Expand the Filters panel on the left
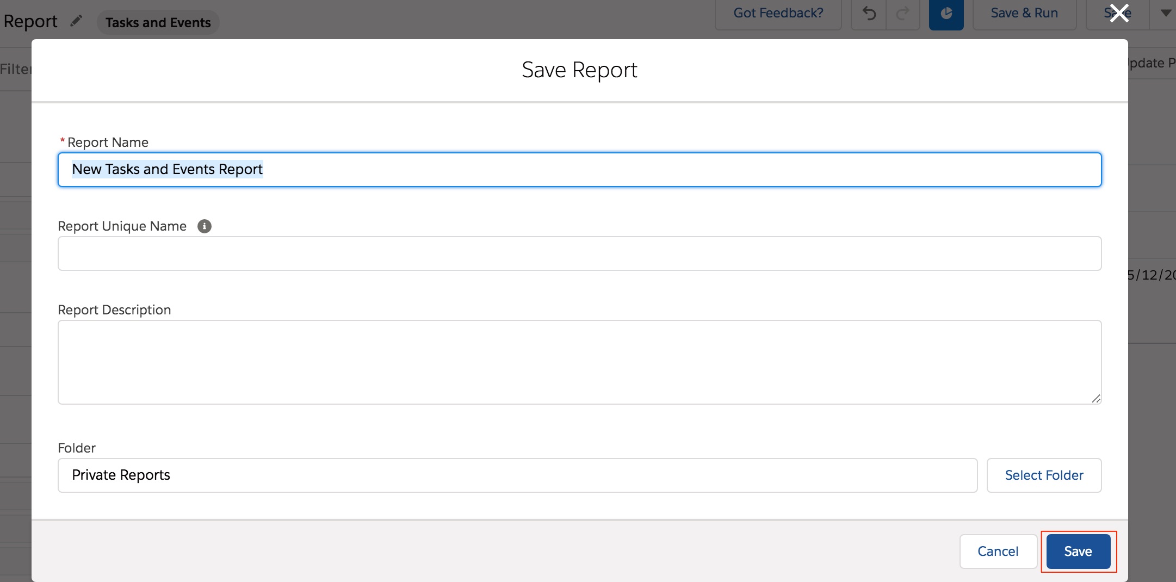1176x582 pixels. click(x=16, y=69)
